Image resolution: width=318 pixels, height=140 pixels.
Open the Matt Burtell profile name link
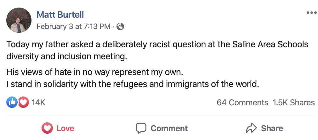[x=60, y=15]
